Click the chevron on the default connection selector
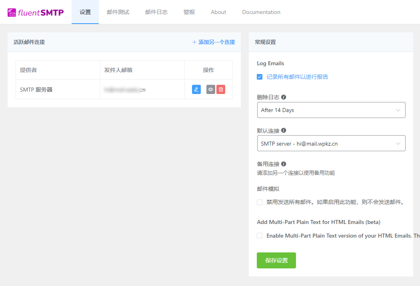The height and width of the screenshot is (286, 420). pos(398,143)
